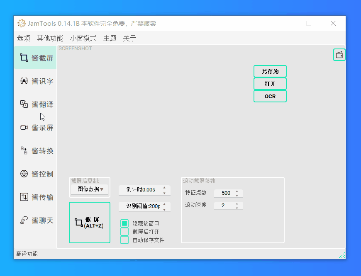Decrease the 识别阈值 threshold value
Viewport: 361px width, 276px height.
pos(164,210)
